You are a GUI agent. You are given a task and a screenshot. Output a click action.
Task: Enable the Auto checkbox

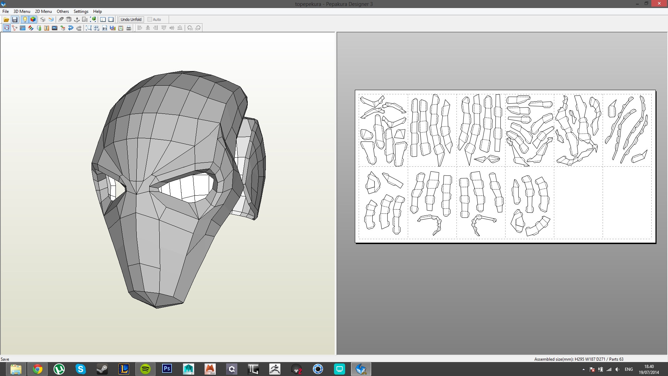click(x=154, y=19)
